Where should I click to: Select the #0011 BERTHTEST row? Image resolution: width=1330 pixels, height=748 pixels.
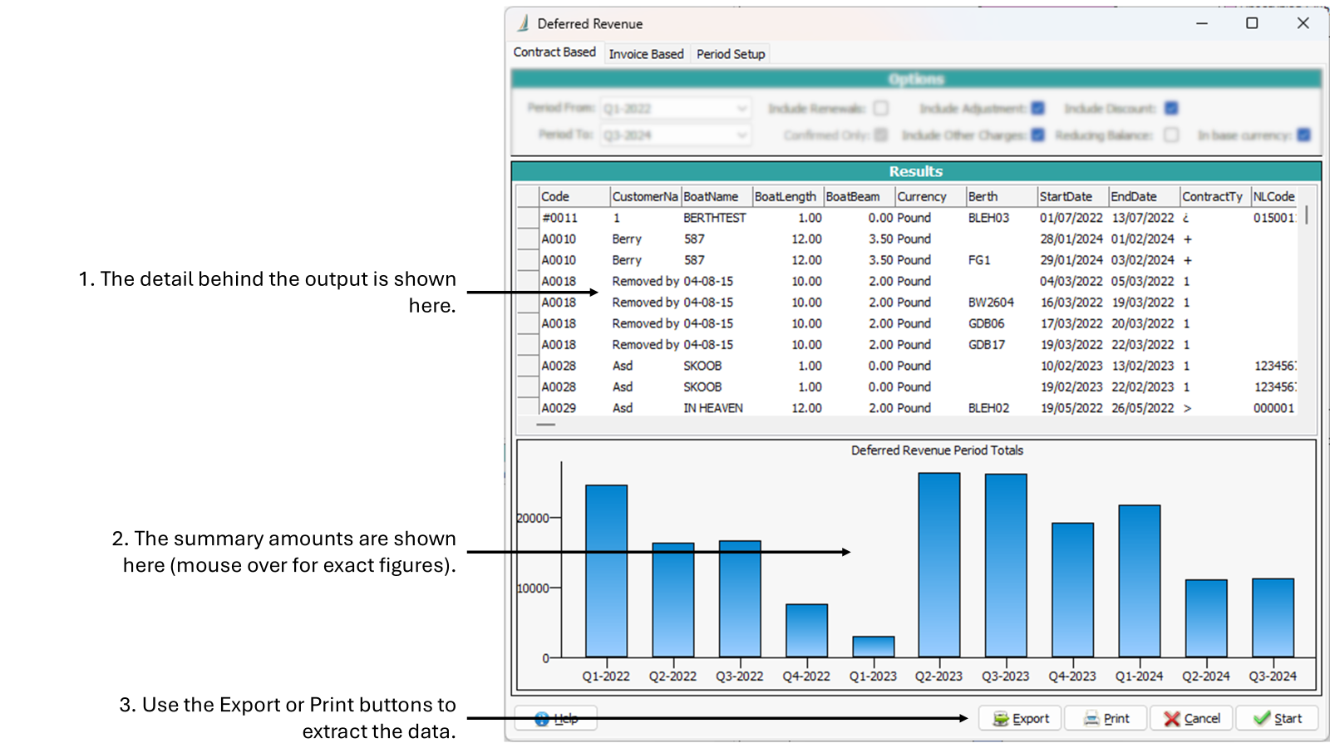tap(715, 218)
